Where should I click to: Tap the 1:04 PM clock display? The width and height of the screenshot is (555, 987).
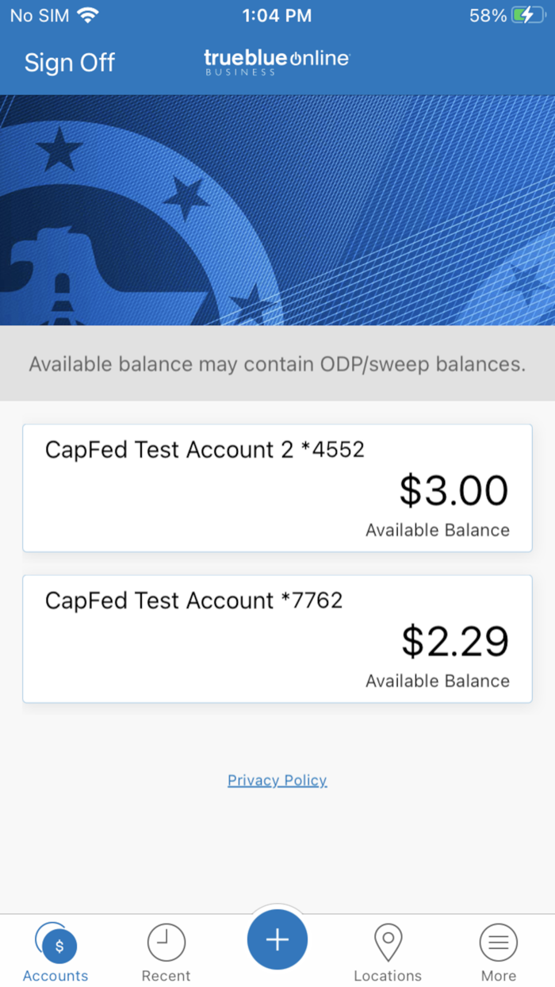pyautogui.click(x=276, y=14)
